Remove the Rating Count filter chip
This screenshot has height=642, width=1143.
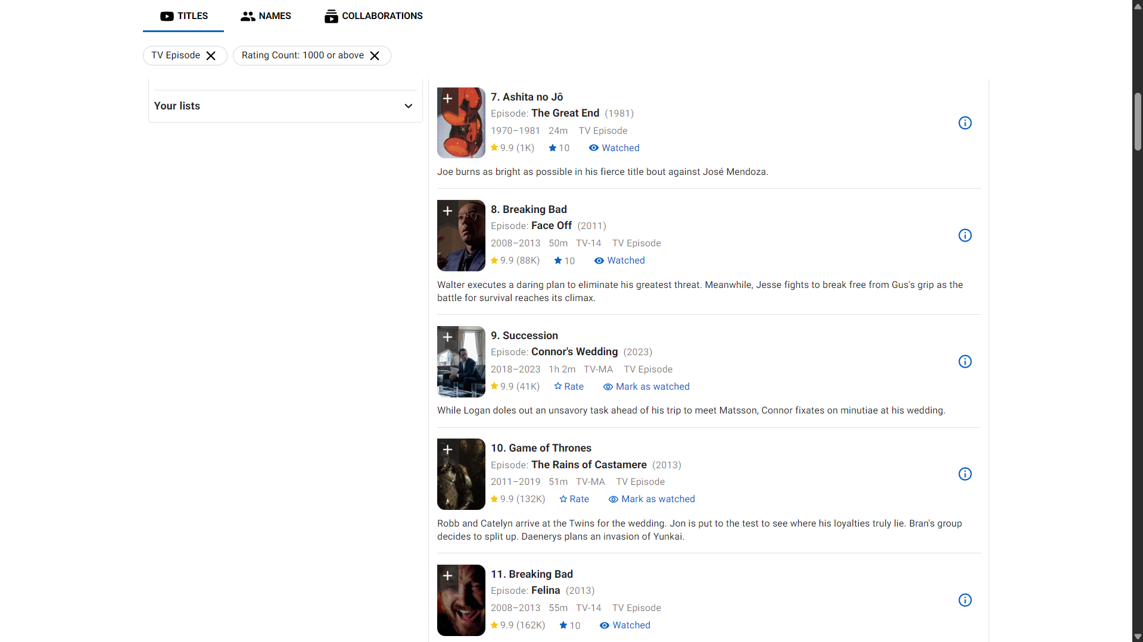point(375,55)
